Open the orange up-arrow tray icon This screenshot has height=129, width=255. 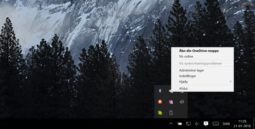(x=160, y=102)
